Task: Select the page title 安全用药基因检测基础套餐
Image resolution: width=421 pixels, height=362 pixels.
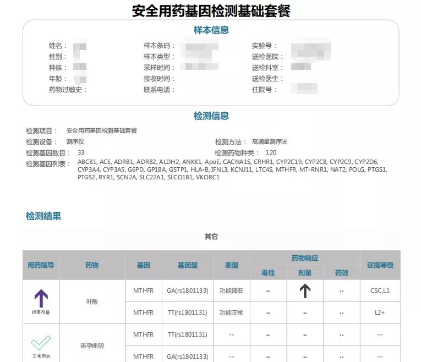Action: point(211,11)
